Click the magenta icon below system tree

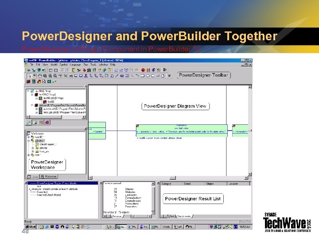point(47,123)
